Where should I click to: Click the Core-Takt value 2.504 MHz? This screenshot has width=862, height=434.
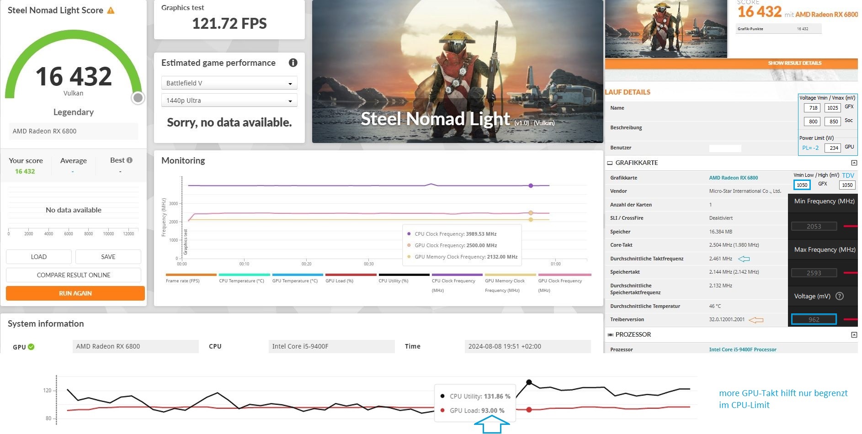(x=734, y=245)
